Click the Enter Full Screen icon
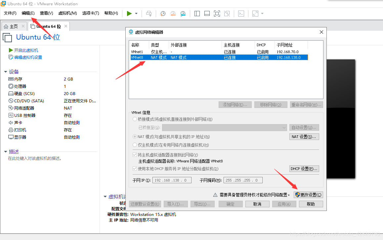This screenshot has width=383, height=240. coord(217,14)
